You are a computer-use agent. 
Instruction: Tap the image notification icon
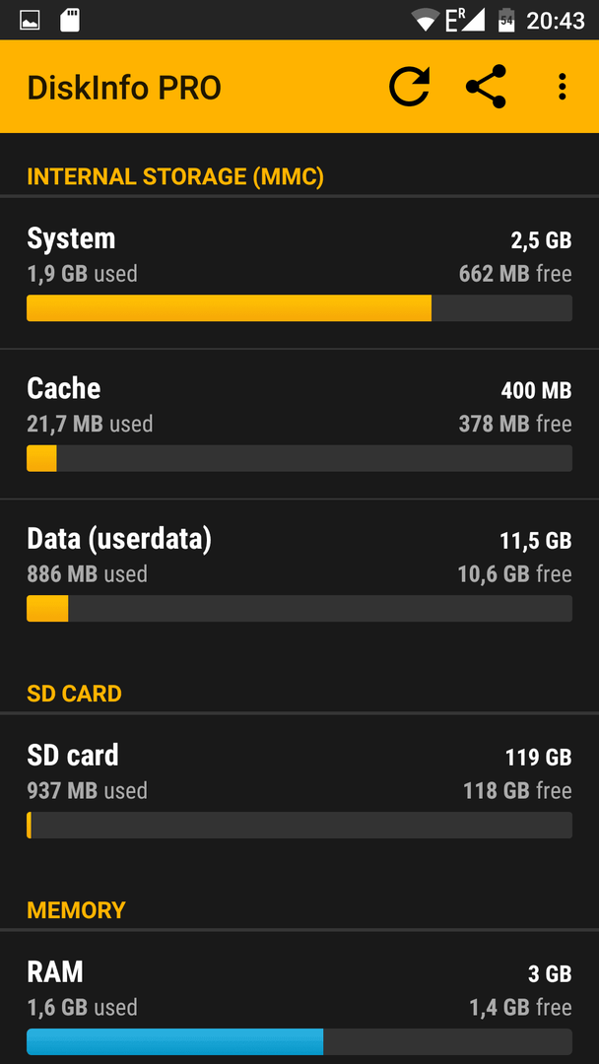(30, 21)
